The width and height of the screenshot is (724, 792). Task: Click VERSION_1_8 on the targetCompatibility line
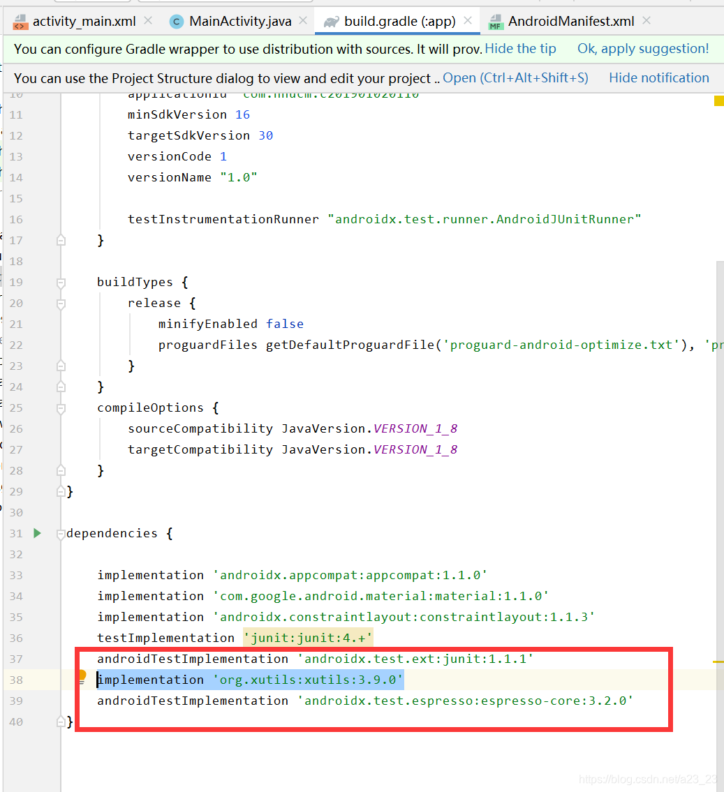point(415,449)
